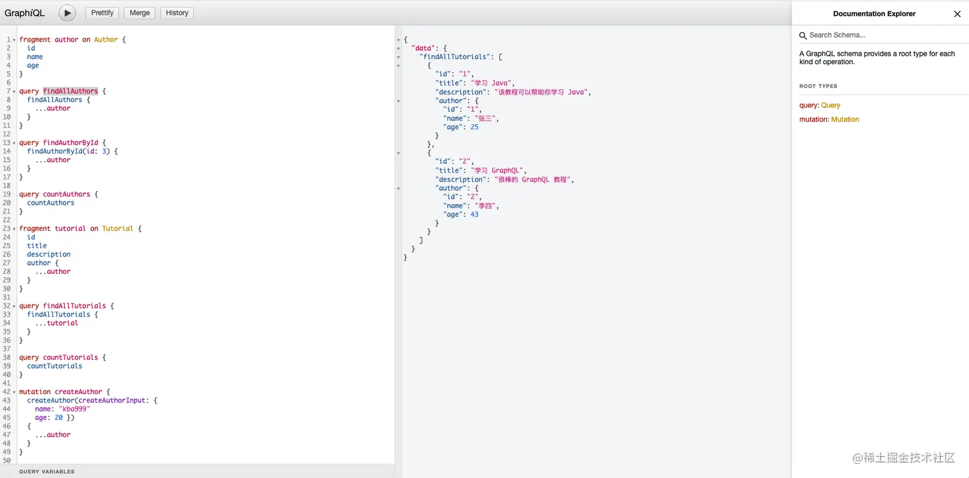The width and height of the screenshot is (969, 478).
Task: Close the Documentation Explorer panel
Action: tap(957, 13)
